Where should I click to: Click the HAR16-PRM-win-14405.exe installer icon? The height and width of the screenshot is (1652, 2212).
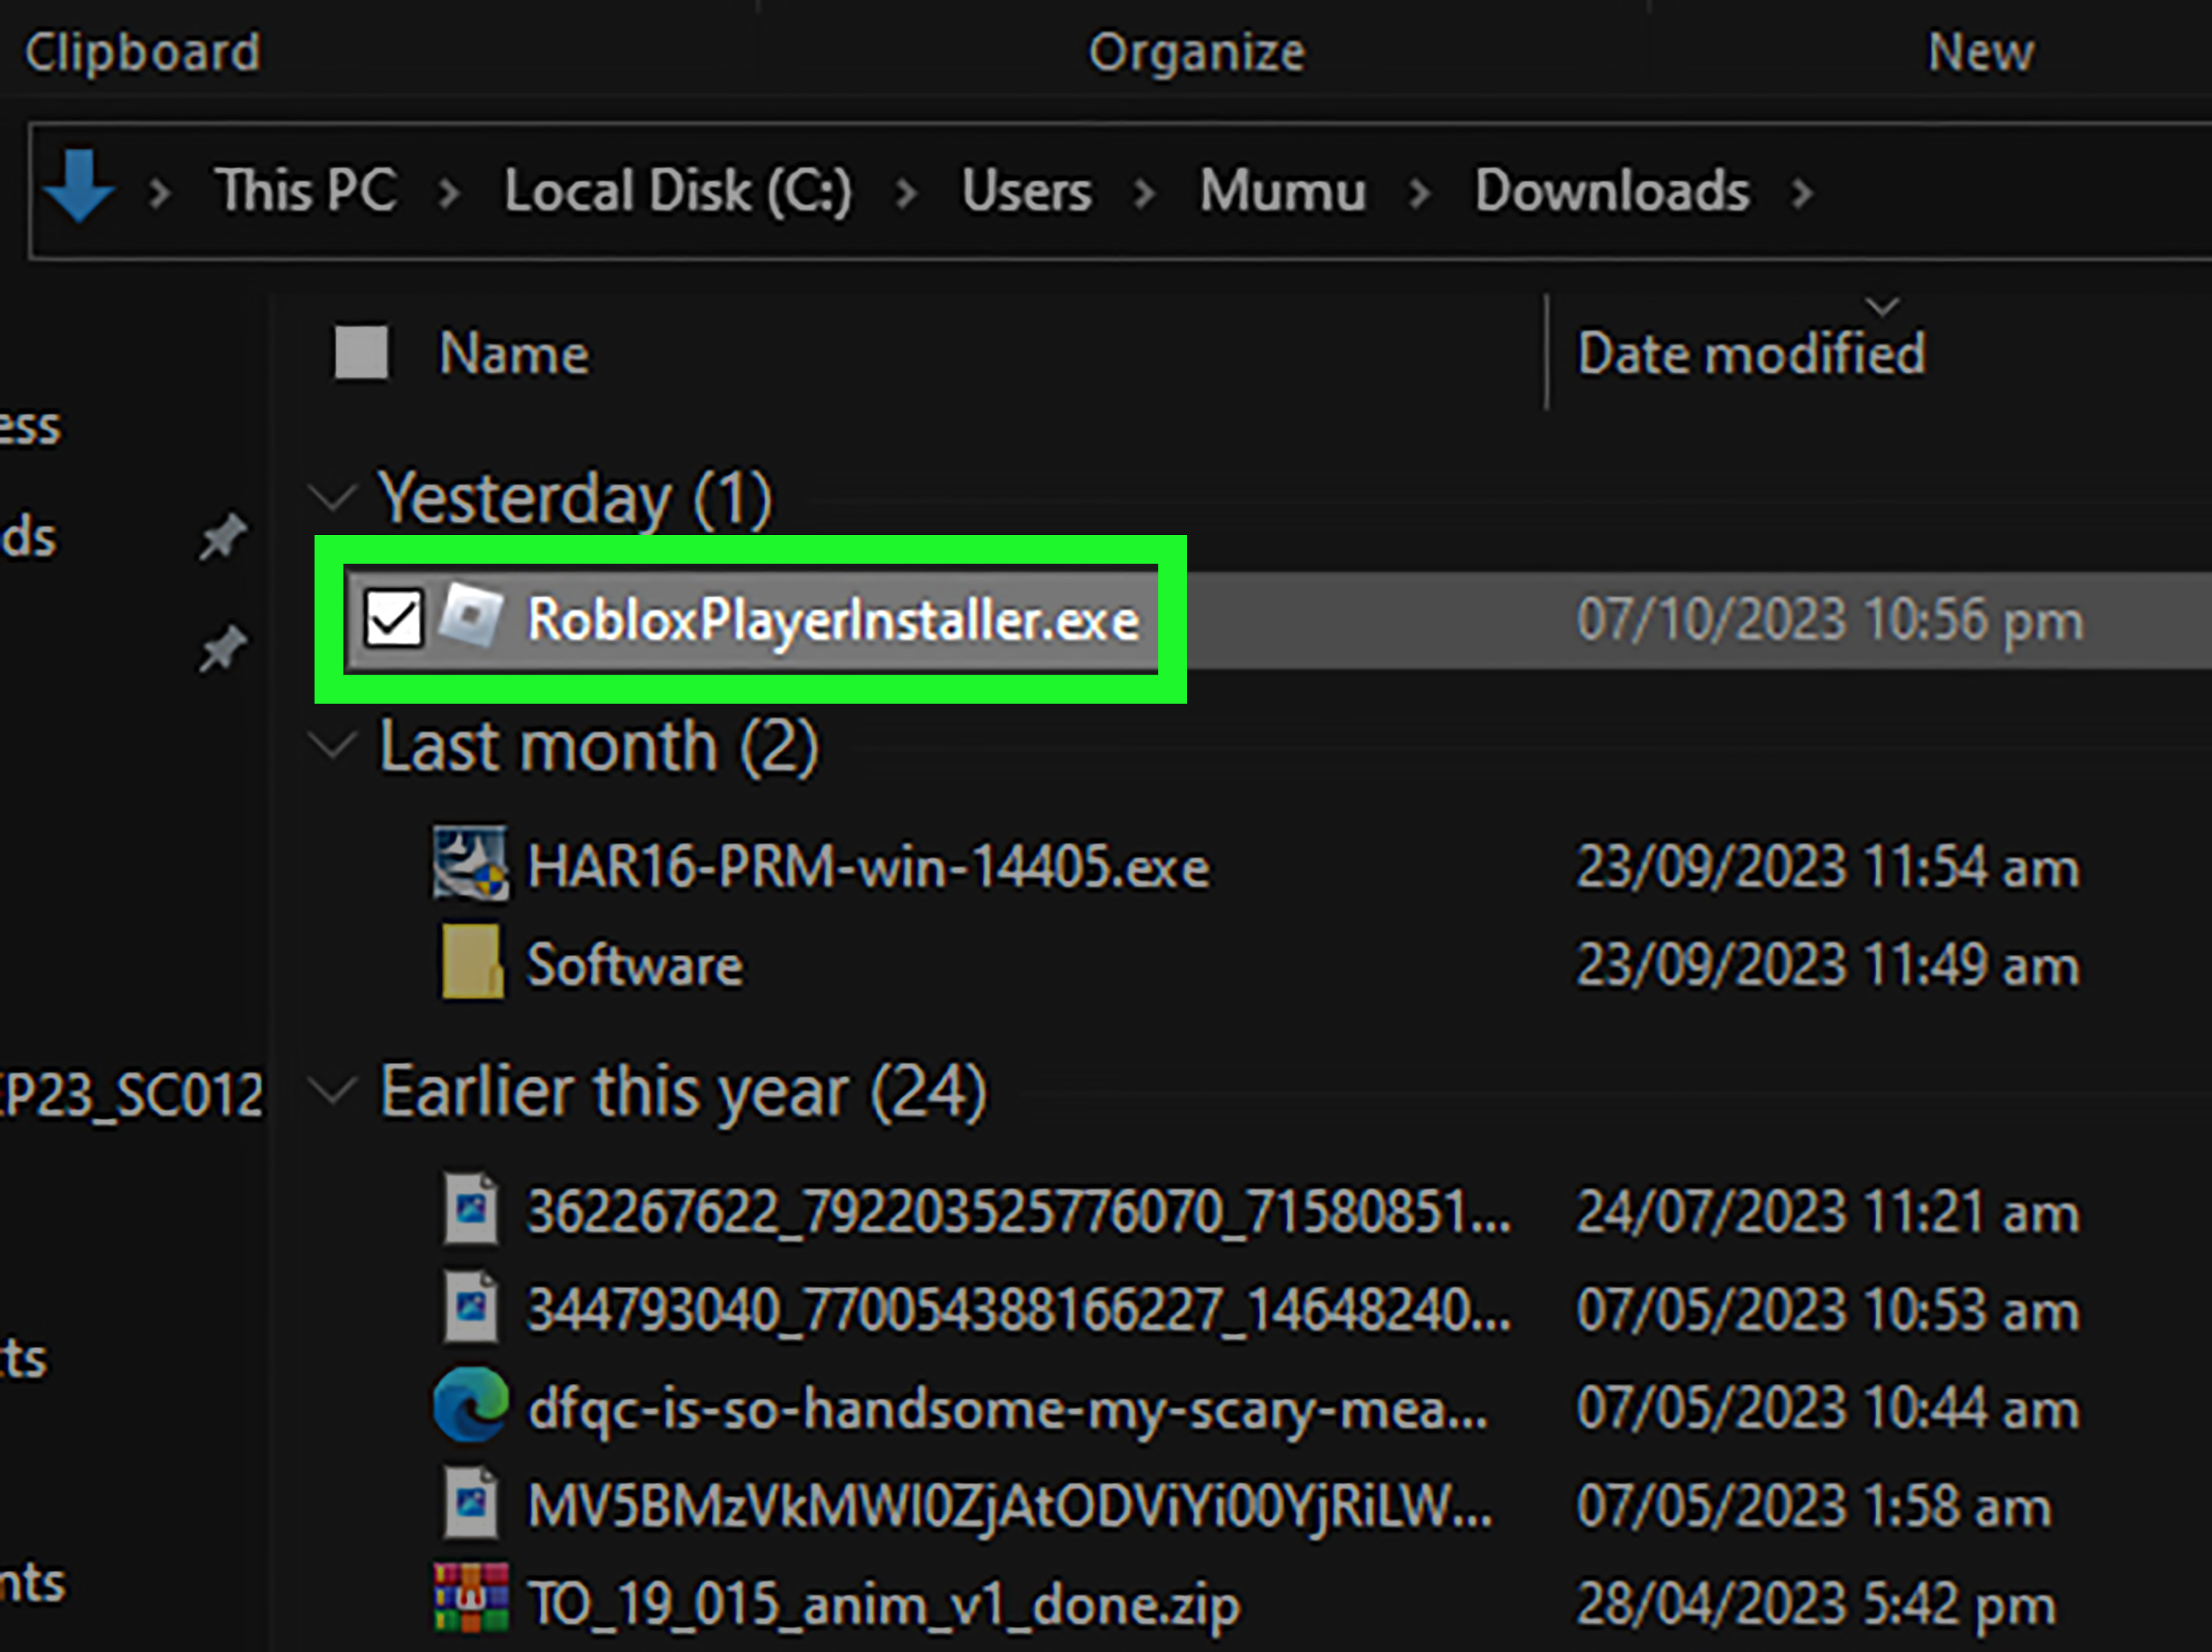pyautogui.click(x=470, y=863)
